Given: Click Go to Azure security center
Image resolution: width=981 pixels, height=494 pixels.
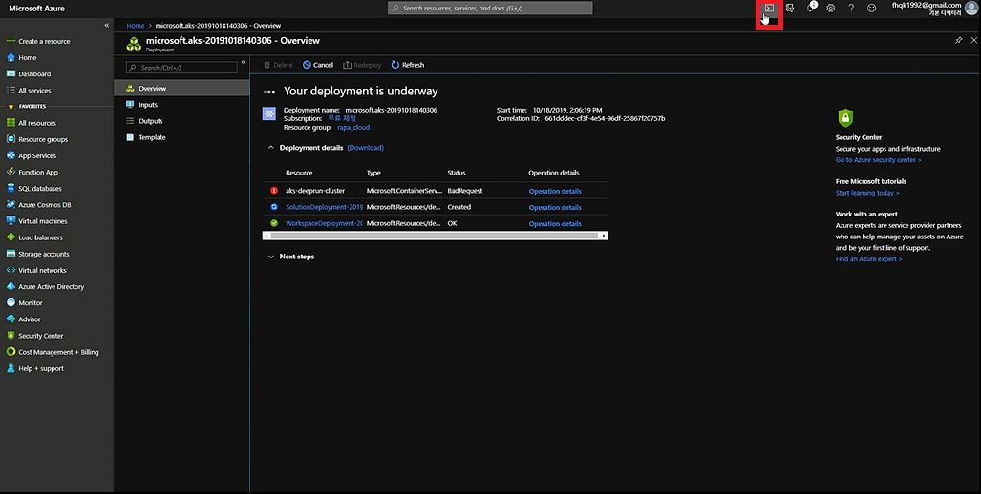Looking at the screenshot, I should tap(878, 160).
